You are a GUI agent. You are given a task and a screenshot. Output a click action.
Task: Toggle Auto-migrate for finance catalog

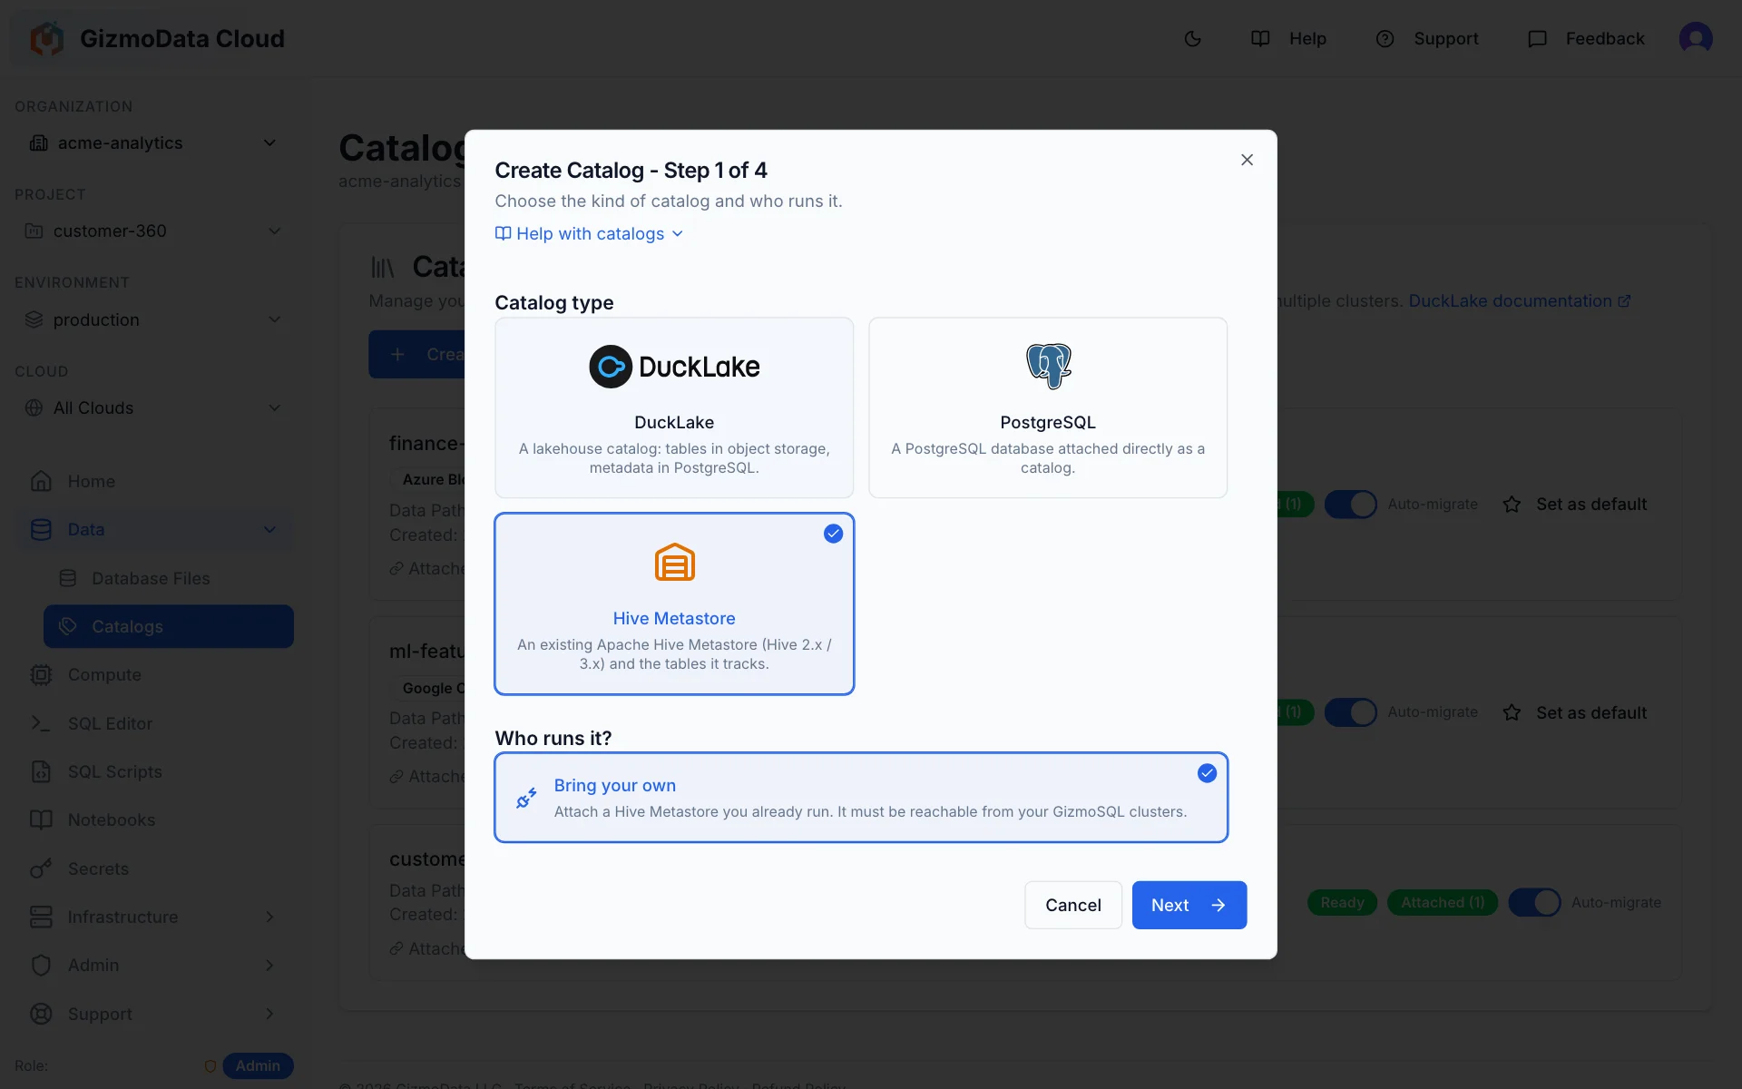coord(1351,505)
